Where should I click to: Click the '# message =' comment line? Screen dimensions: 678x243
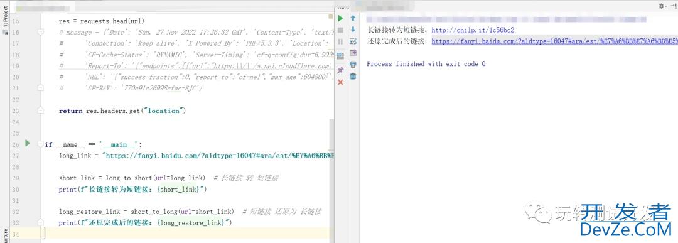196,32
